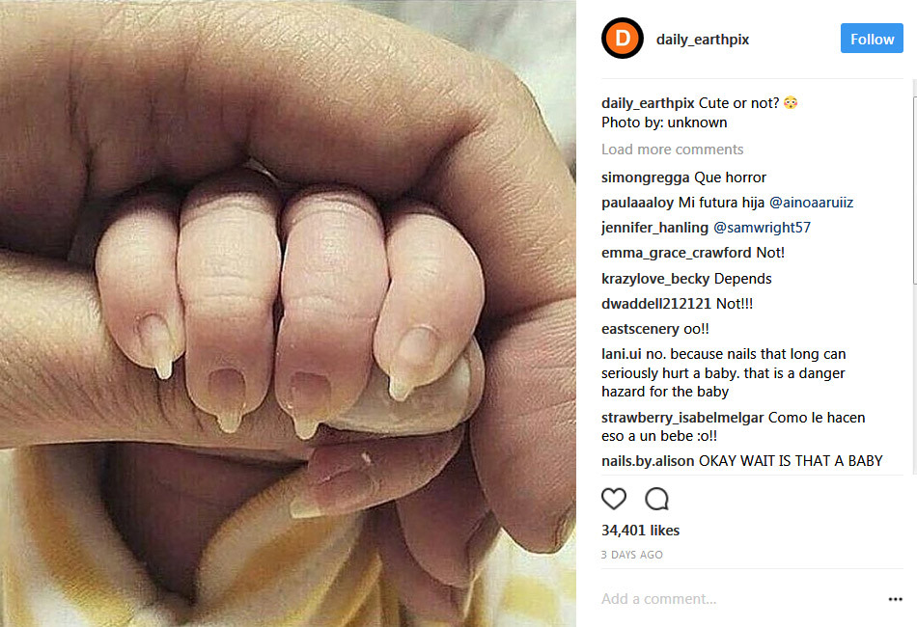Open jennifer_hanling's profile
This screenshot has width=917, height=627.
(x=655, y=228)
